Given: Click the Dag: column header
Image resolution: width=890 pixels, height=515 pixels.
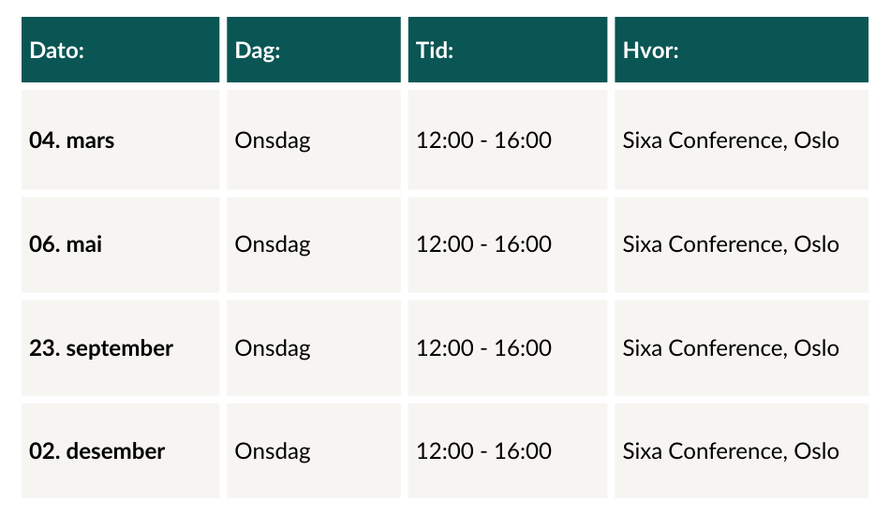Looking at the screenshot, I should point(314,50).
